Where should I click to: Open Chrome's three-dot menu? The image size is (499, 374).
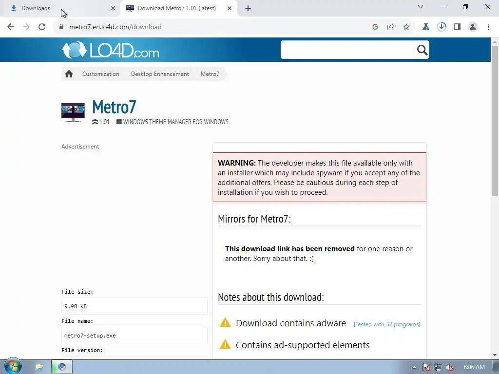[488, 27]
